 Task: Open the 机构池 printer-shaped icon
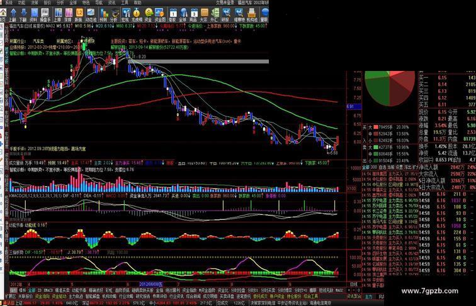252,14
